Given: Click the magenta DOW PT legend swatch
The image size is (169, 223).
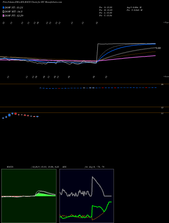Looking at the screenshot, I should pos(3,16).
